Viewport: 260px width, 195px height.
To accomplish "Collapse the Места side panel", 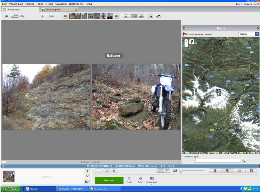I will (x=184, y=28).
